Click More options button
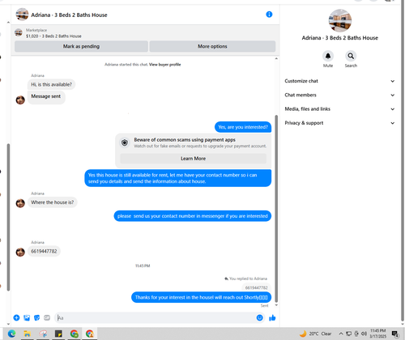The height and width of the screenshot is (340, 405). [212, 46]
